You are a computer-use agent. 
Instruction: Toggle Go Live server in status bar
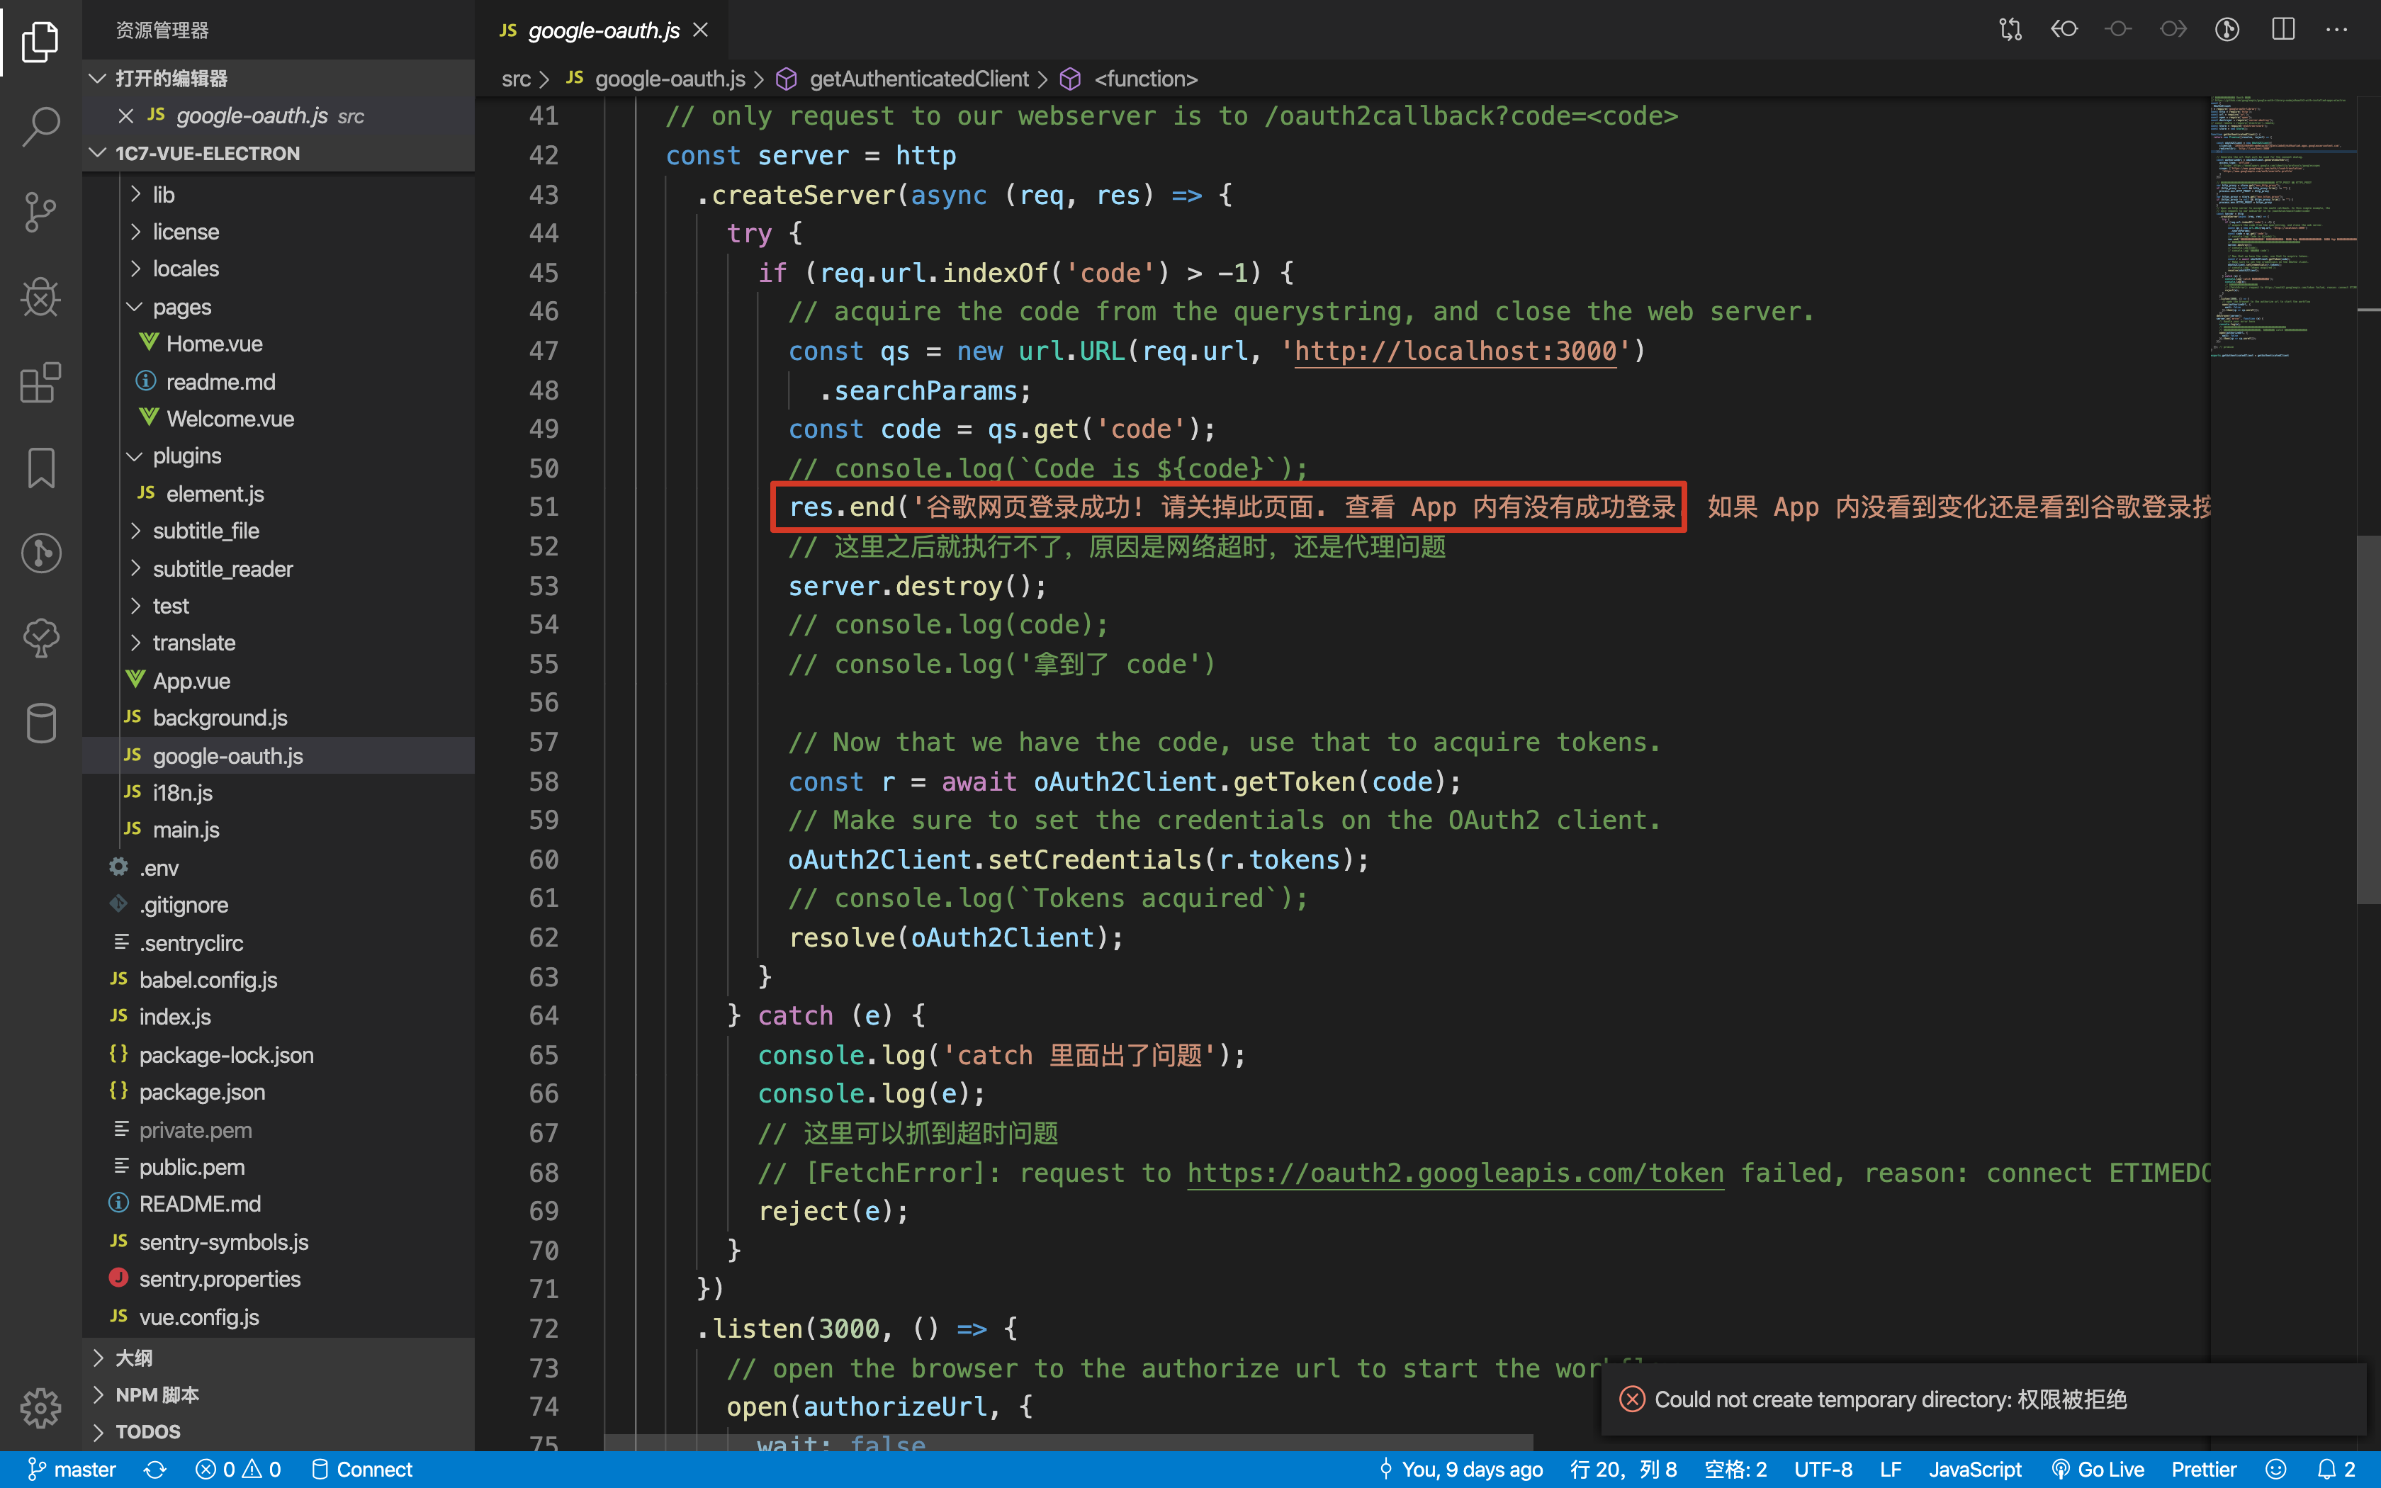pos(2098,1470)
